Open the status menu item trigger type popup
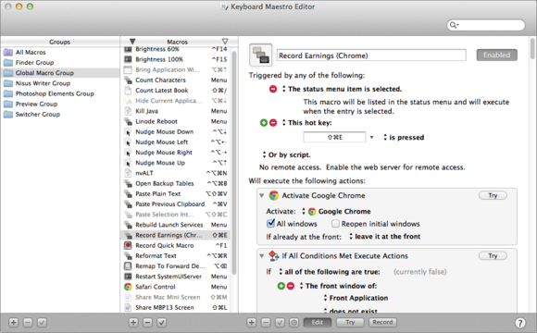 342,89
